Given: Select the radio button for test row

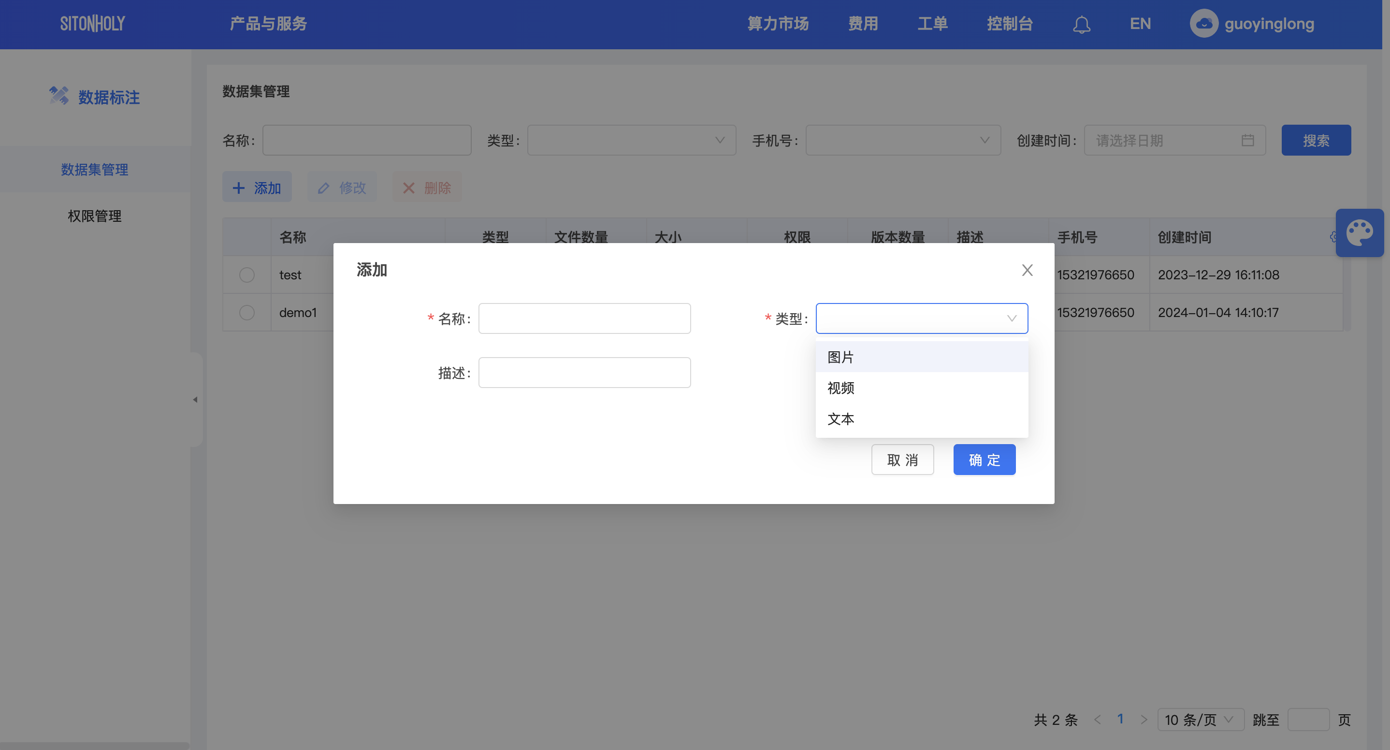Looking at the screenshot, I should click(x=246, y=274).
